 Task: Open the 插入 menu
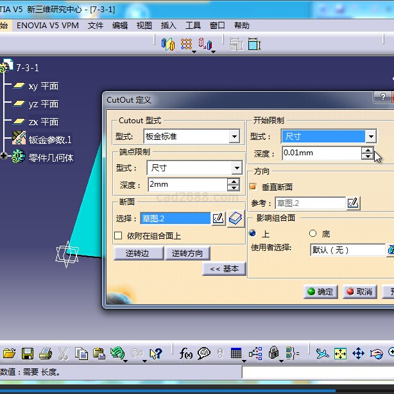(x=168, y=26)
